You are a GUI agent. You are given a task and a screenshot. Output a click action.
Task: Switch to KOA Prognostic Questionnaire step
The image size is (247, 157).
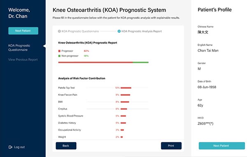pos(80,31)
